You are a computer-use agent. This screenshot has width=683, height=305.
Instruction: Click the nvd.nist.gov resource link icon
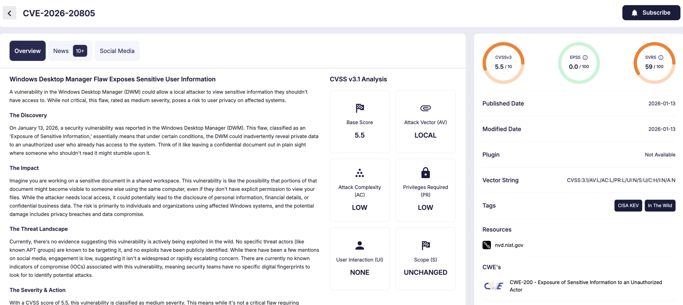[487, 245]
